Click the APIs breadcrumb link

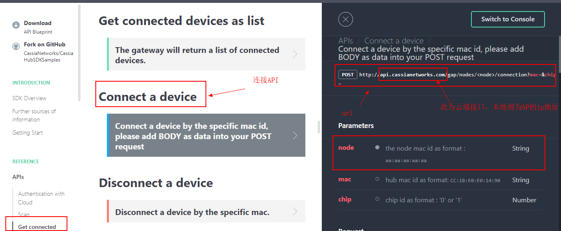[346, 41]
